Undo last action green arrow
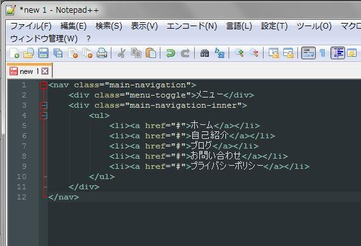This screenshot has width=361, height=246. (x=171, y=53)
